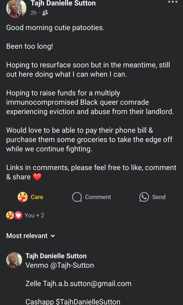Image resolution: width=183 pixels, height=305 pixels.
Task: Toggle a Comment on the post
Action: [91, 197]
